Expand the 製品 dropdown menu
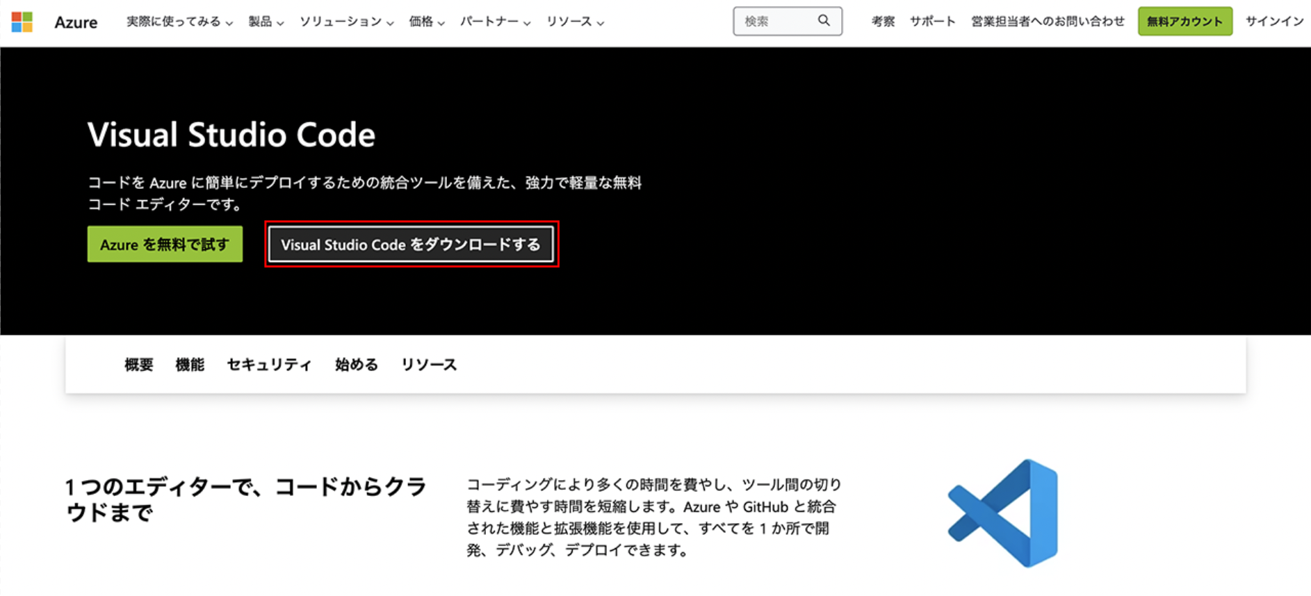Viewport: 1311px width, 596px height. [x=266, y=22]
